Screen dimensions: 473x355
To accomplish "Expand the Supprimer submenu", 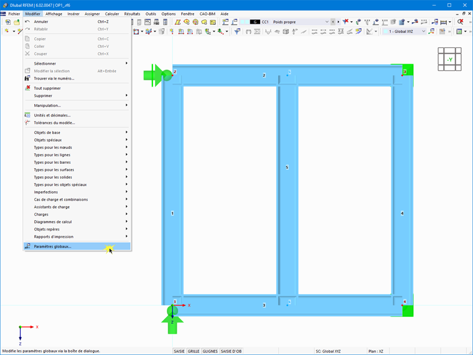I will coord(77,96).
